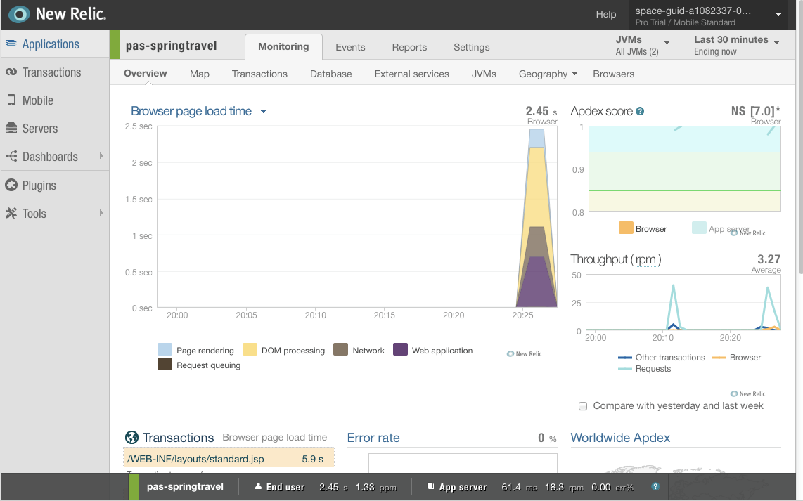Toggle Browser throughput legend series

[736, 357]
